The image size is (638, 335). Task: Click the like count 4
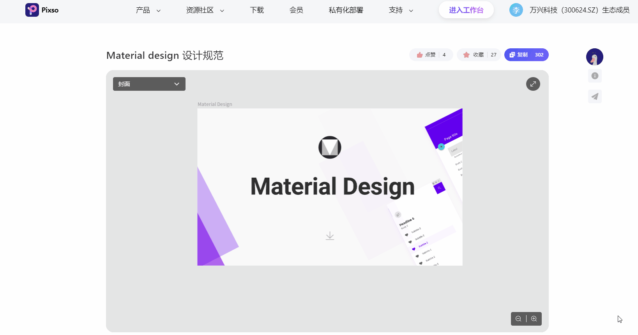point(444,55)
